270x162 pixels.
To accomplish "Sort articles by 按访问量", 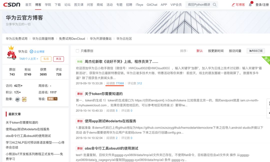I will coord(235,51).
